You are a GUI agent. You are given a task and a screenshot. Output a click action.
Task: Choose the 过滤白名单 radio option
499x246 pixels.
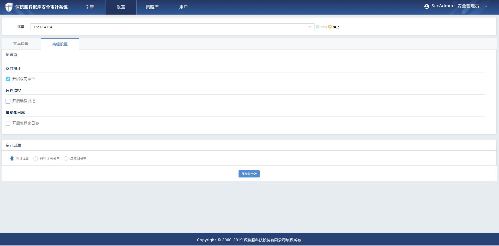coord(66,158)
